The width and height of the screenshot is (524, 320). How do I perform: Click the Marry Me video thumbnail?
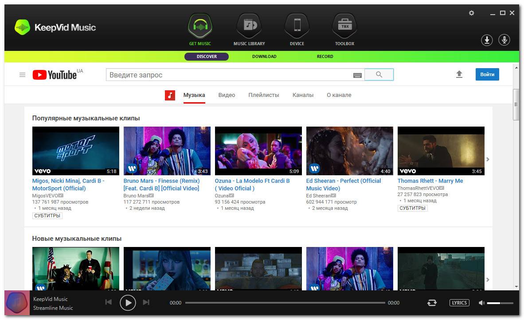tap(441, 151)
